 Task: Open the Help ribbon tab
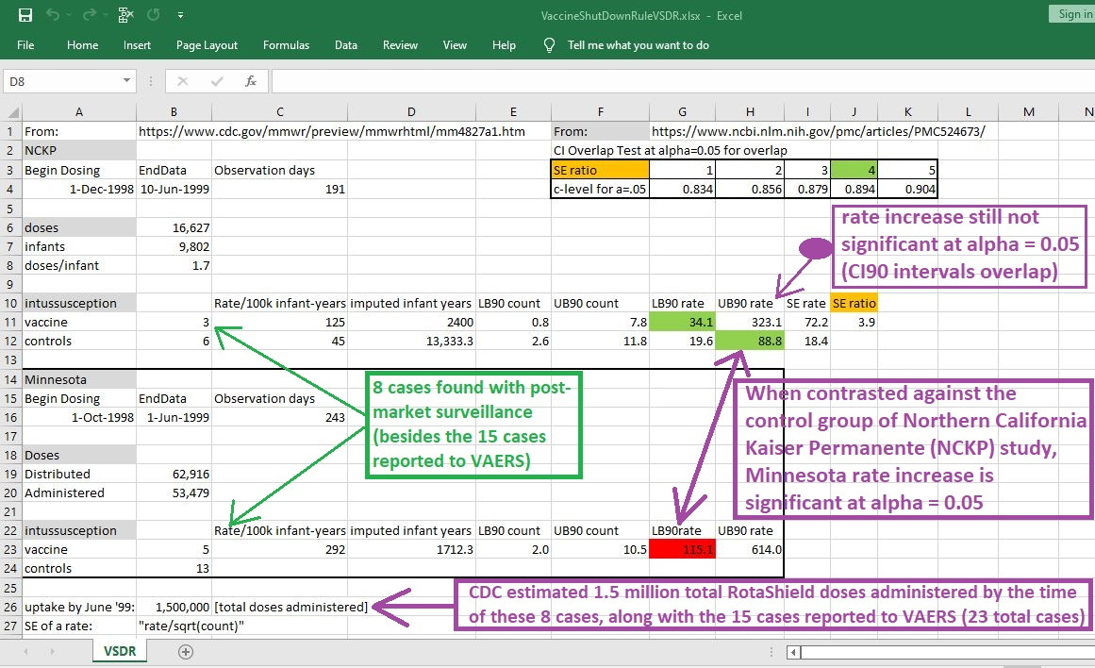coord(504,45)
